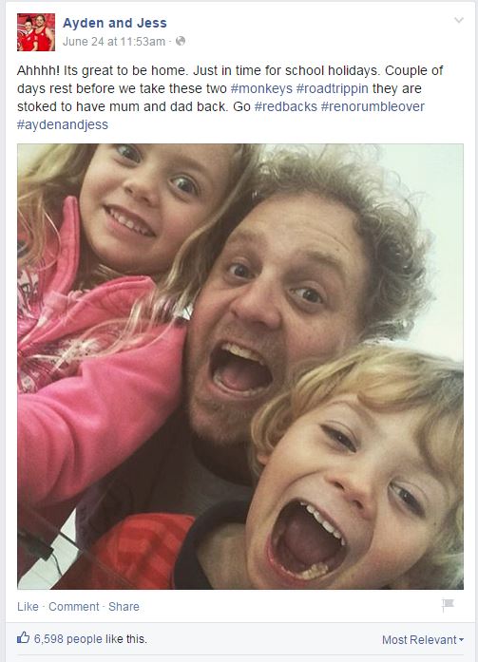This screenshot has height=662, width=478.
Task: Open the June 24 at 11:53am timestamp
Action: pos(114,42)
